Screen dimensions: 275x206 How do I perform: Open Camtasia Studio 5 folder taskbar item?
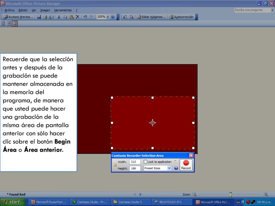(131, 202)
